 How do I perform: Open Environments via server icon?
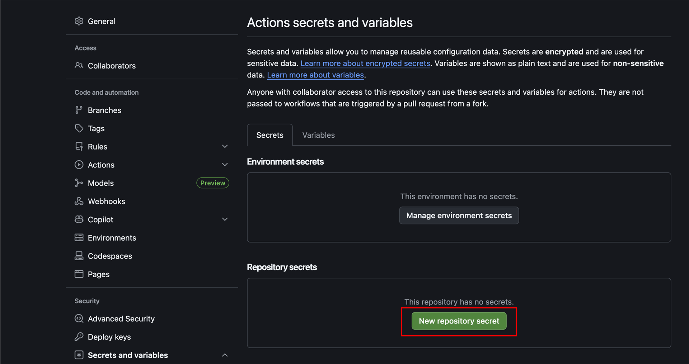click(79, 238)
